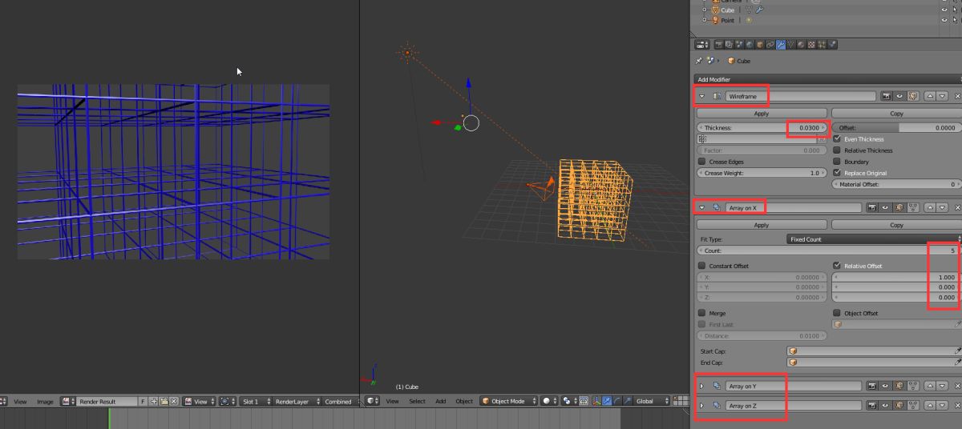Expand the Array on Z modifier panel
962x429 pixels.
click(701, 406)
